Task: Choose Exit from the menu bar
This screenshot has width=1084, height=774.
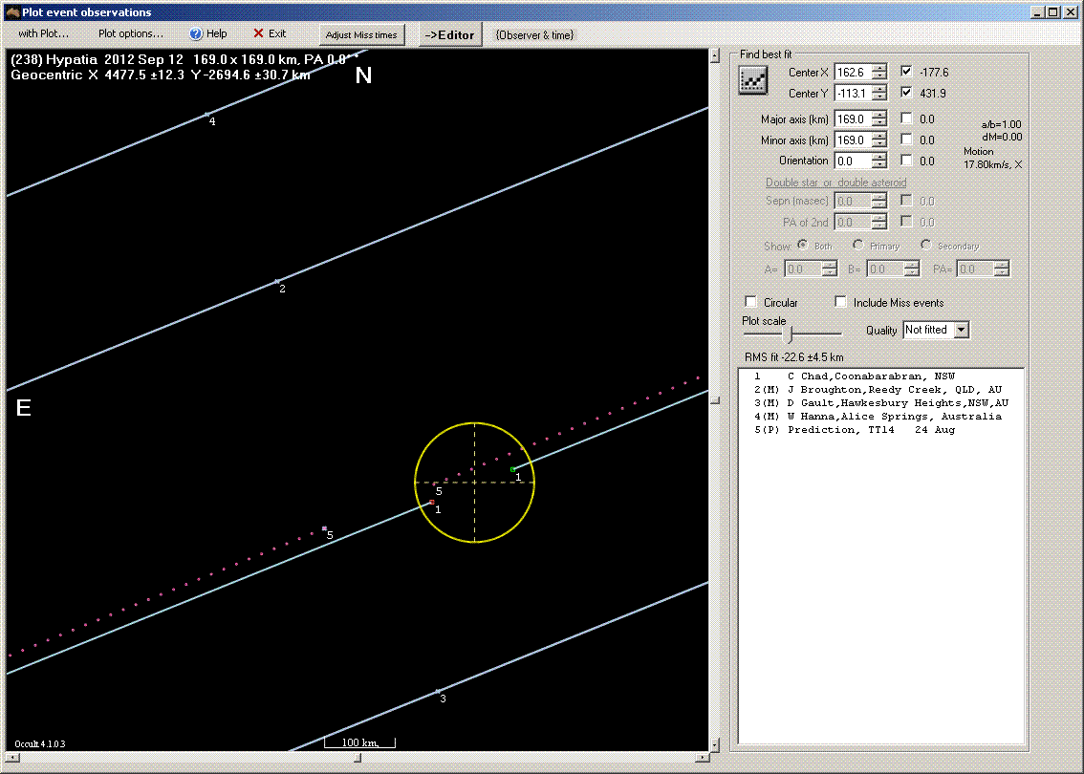Action: (270, 33)
